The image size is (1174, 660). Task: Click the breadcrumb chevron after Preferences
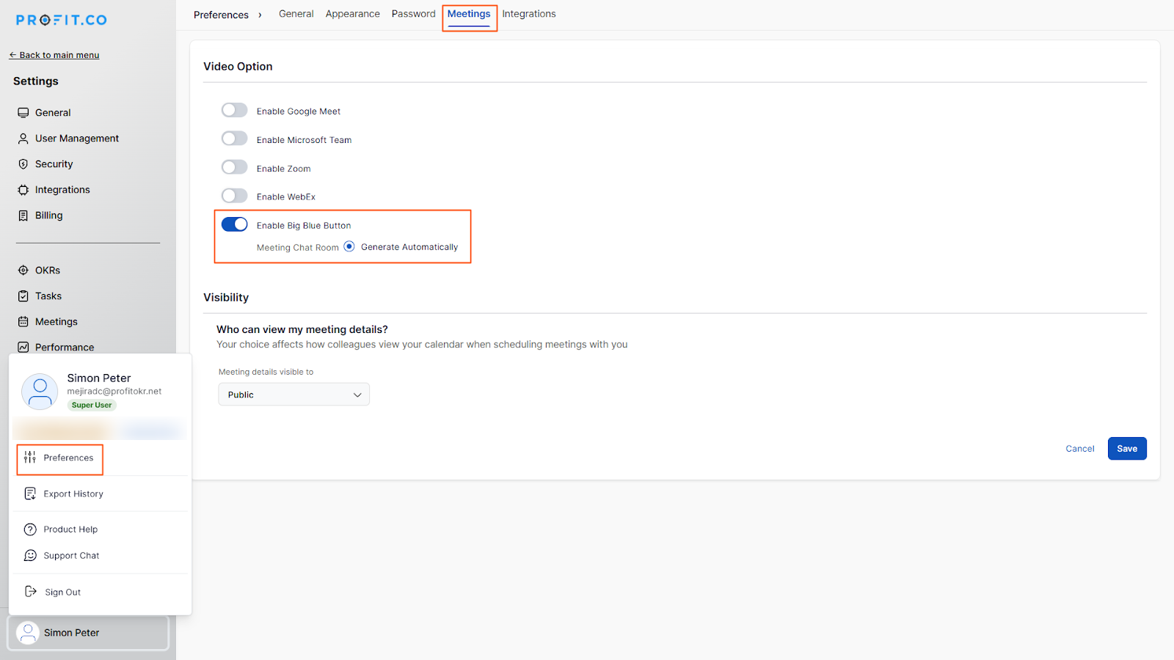260,15
